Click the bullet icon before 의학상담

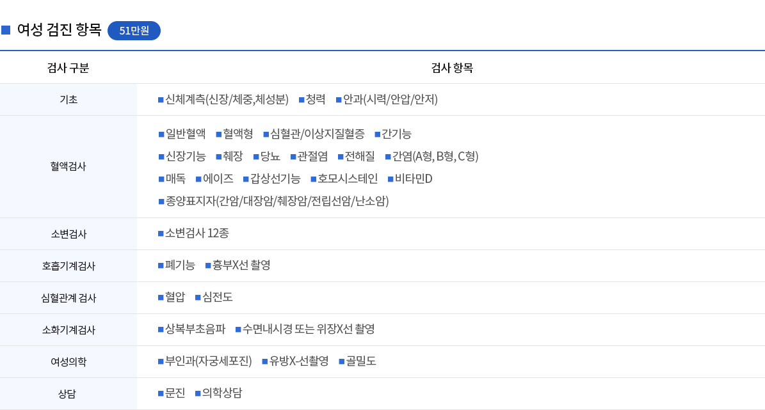(x=198, y=393)
